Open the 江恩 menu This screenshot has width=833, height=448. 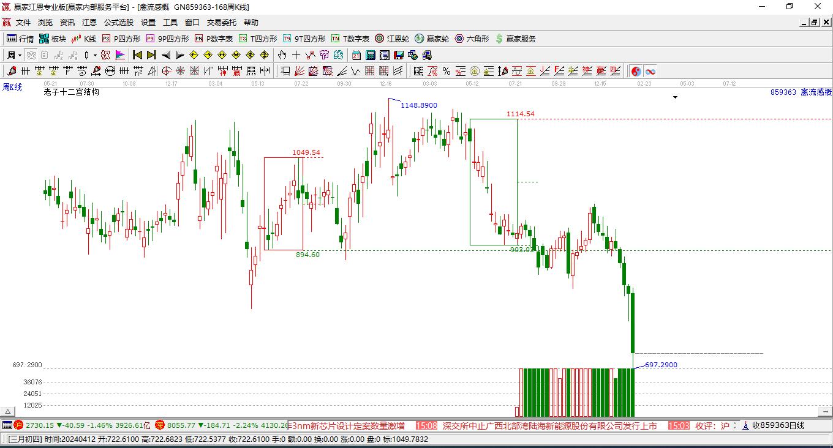click(x=89, y=23)
